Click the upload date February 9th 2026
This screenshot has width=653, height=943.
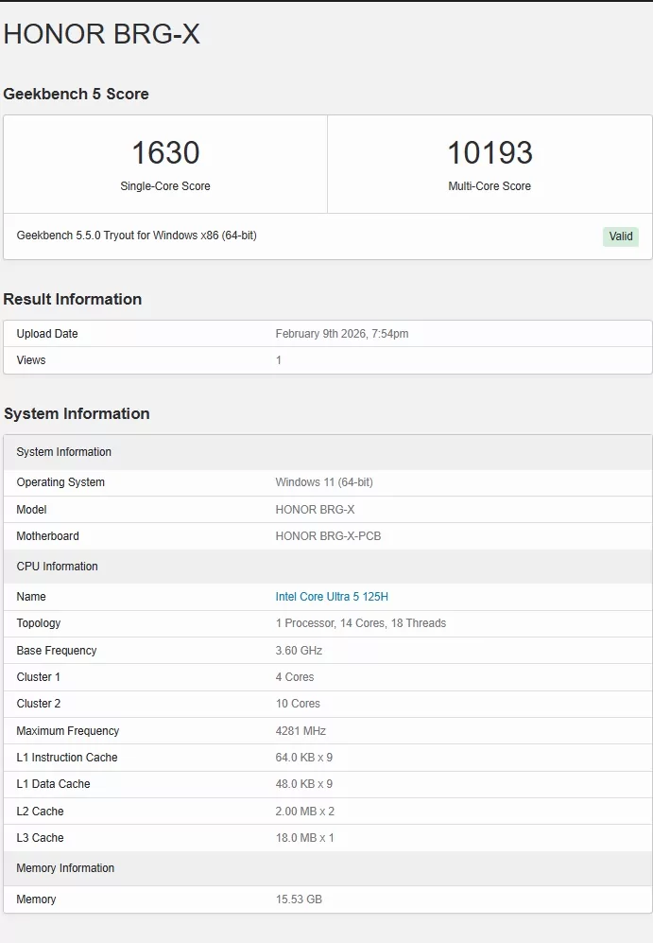pos(342,334)
